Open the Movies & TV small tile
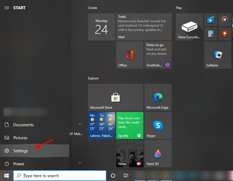Image resolution: width=233 pixels, height=181 pixels. (210, 20)
